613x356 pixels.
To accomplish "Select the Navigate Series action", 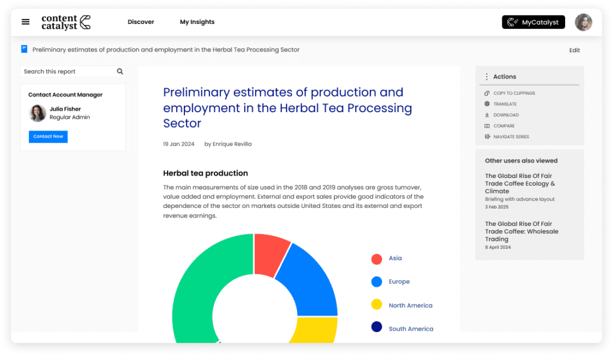I will (511, 137).
